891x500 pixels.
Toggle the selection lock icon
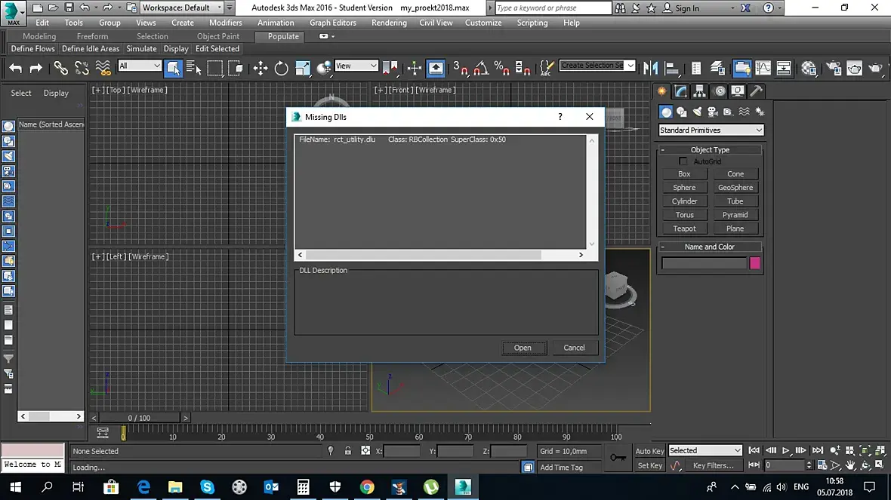tap(348, 451)
